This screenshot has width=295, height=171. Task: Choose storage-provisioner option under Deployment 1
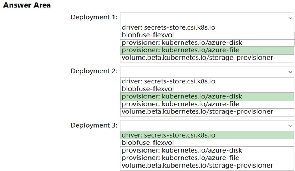click(x=197, y=58)
